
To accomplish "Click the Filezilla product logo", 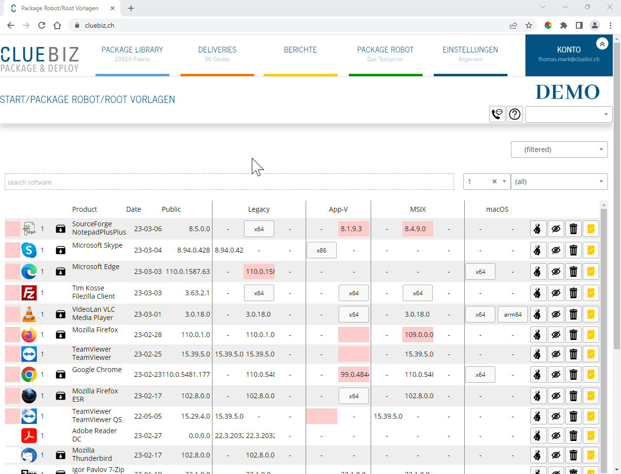I will click(29, 293).
